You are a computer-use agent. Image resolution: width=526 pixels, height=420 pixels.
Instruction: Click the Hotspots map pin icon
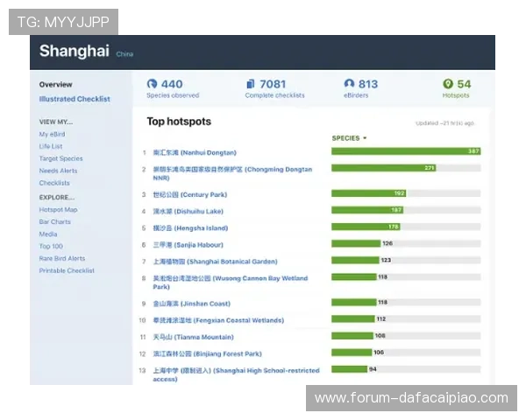click(x=448, y=84)
